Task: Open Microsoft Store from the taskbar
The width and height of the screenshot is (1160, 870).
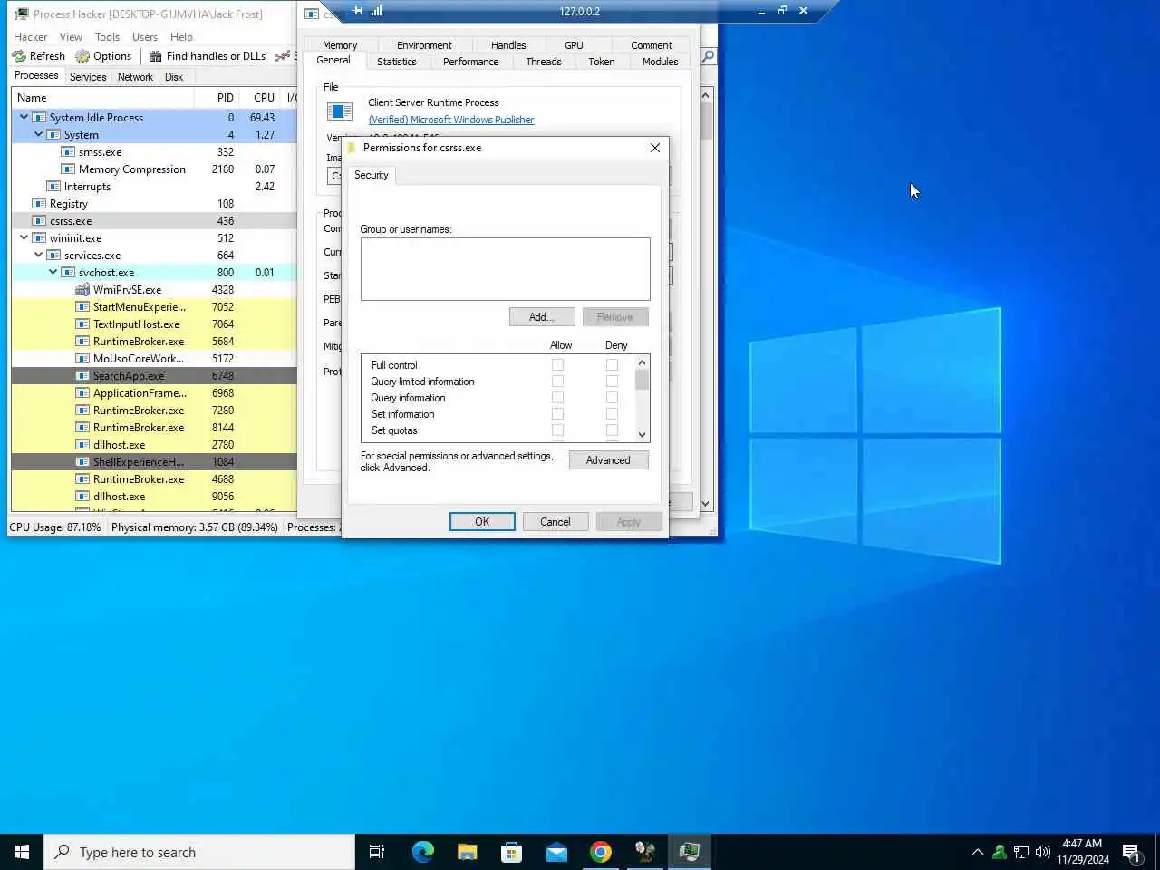Action: click(511, 852)
